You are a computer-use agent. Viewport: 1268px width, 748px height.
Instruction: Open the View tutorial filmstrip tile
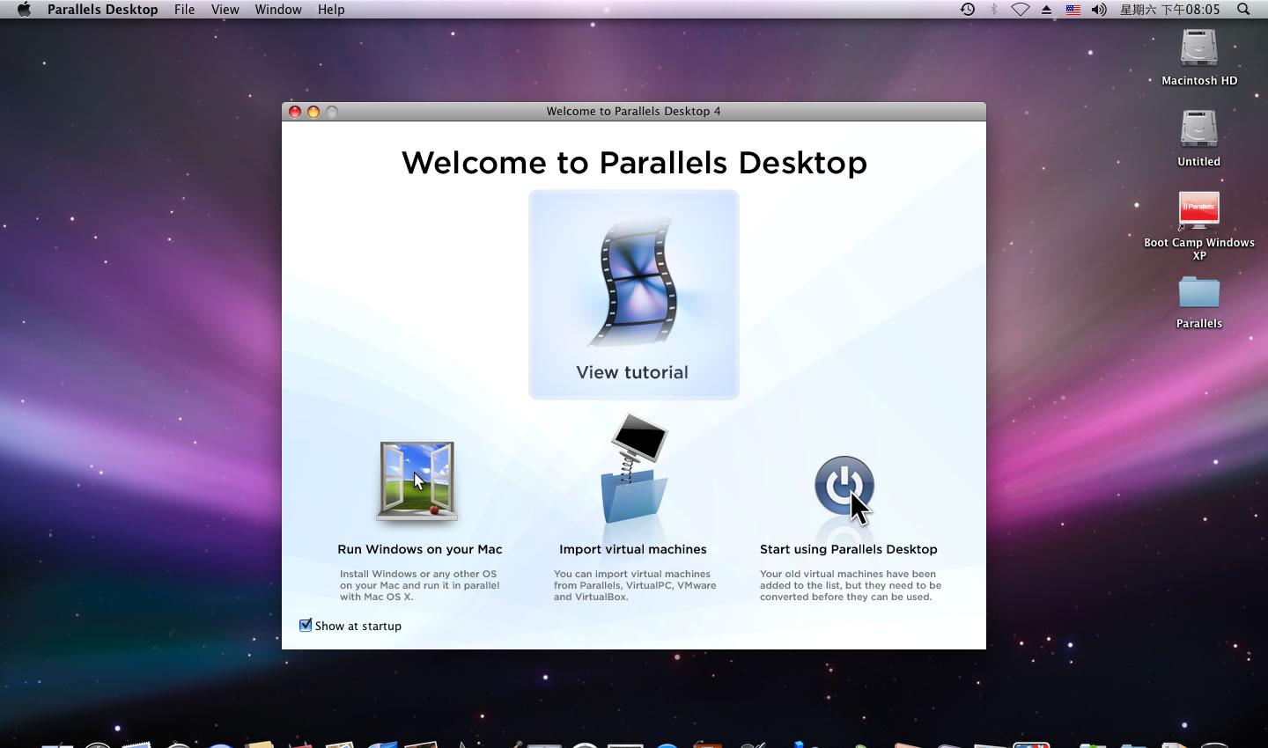click(x=633, y=294)
